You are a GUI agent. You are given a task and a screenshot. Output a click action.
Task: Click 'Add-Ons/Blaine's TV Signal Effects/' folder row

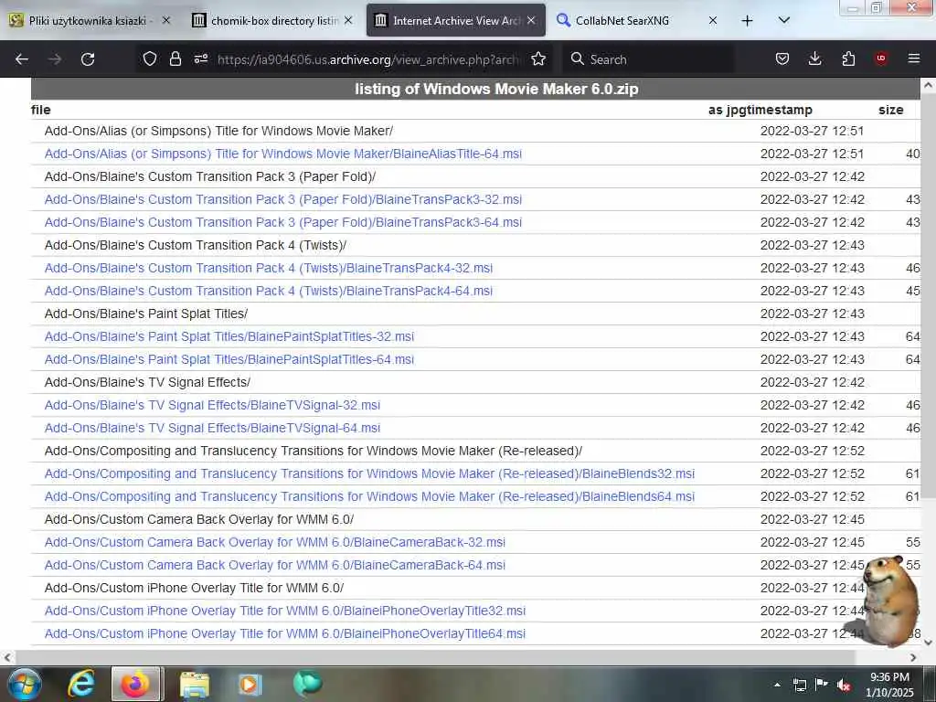pos(475,383)
